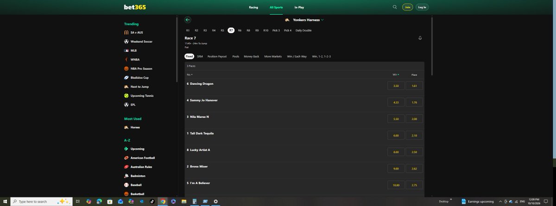Click the Badminton shuttlecock icon

(x=126, y=176)
